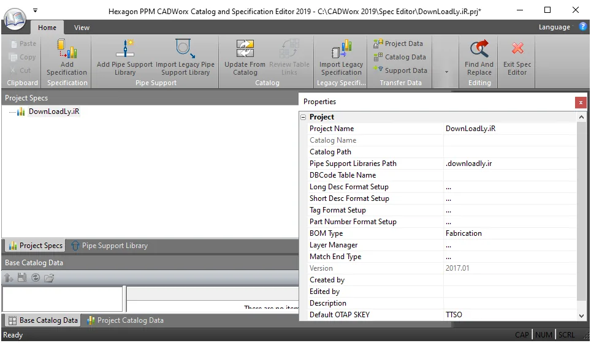The width and height of the screenshot is (591, 343).
Task: Select Catalog Data in Transfer Data
Action: point(400,57)
